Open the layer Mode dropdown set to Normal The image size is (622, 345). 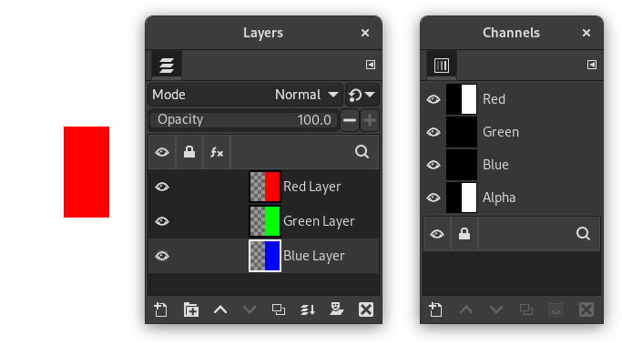point(245,95)
